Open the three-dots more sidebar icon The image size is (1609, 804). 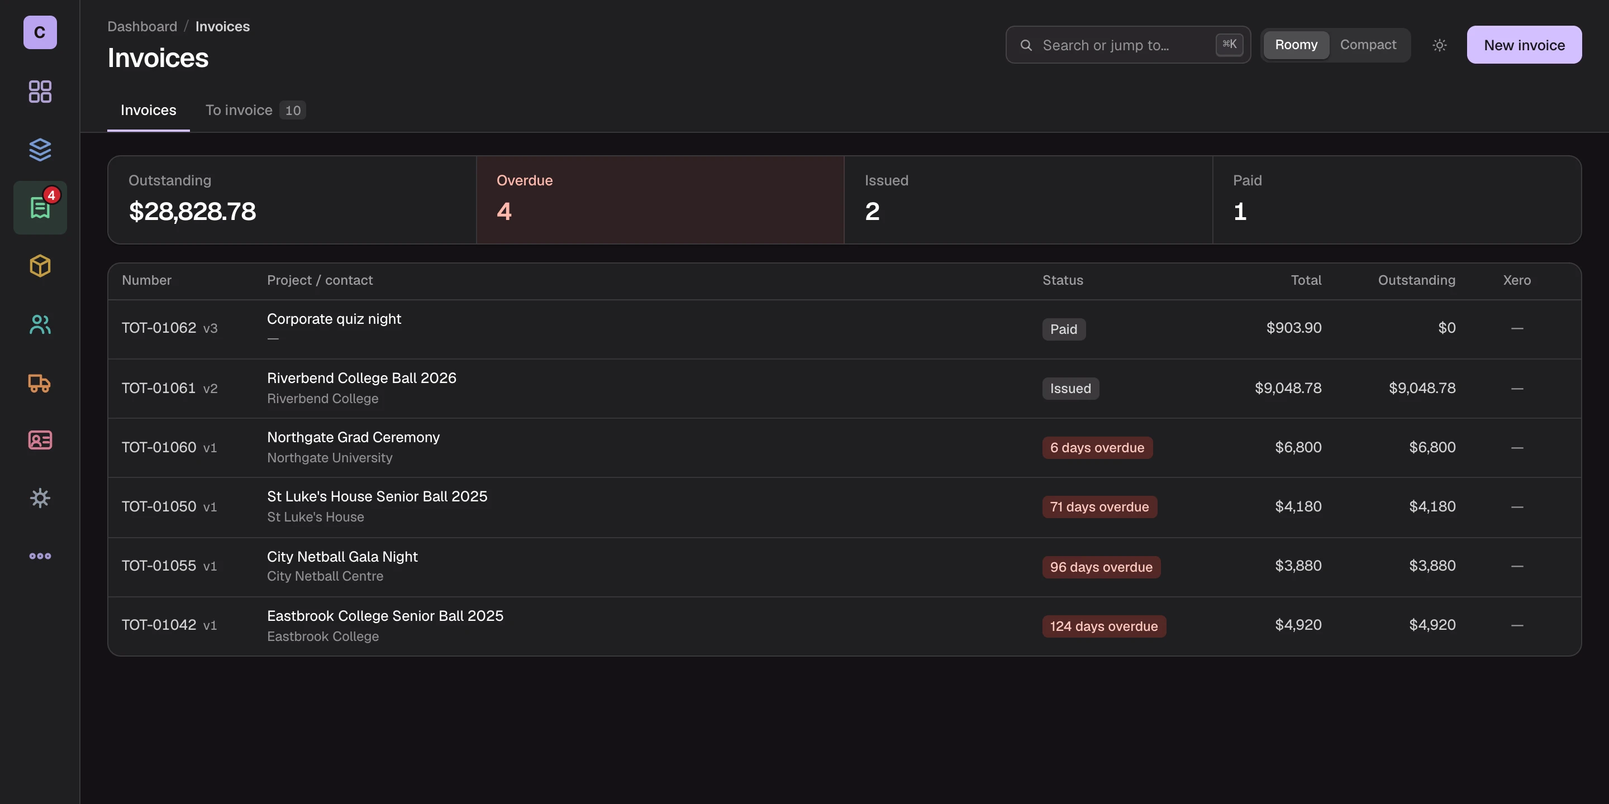click(x=40, y=556)
